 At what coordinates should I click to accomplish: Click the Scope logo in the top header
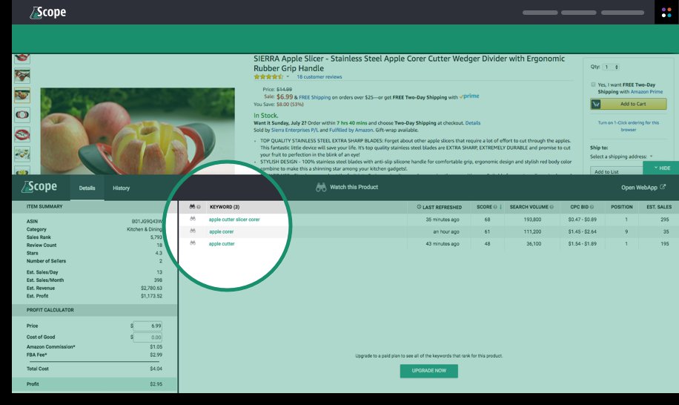pos(47,13)
